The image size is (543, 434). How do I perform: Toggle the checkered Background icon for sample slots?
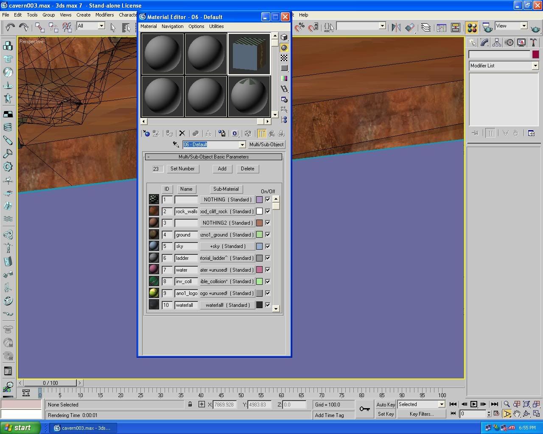[284, 58]
